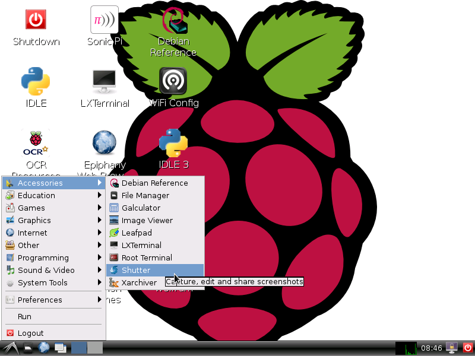Expand the Sound & Video category arrow
475x356 pixels.
(x=99, y=270)
